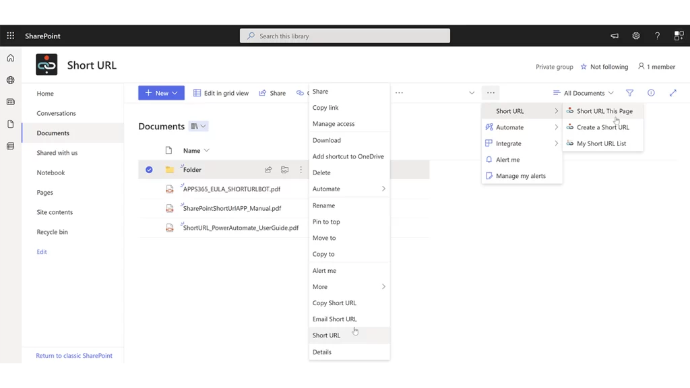
Task: Click the news icon in left rail
Action: tap(11, 102)
